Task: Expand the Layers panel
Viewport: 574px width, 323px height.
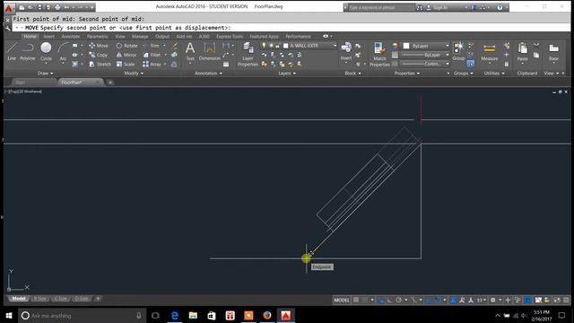Action: point(287,74)
